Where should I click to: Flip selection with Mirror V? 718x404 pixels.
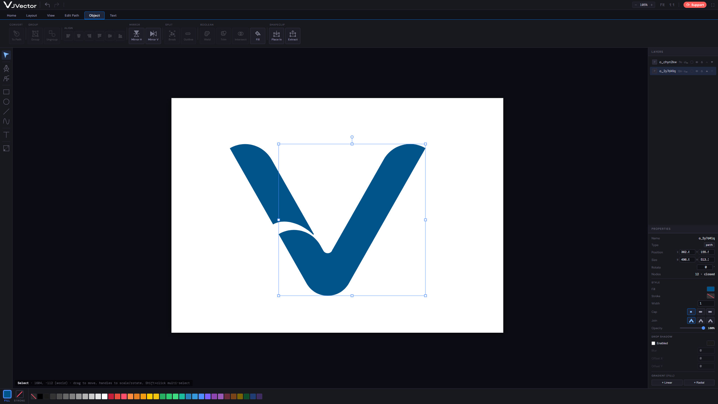[153, 36]
